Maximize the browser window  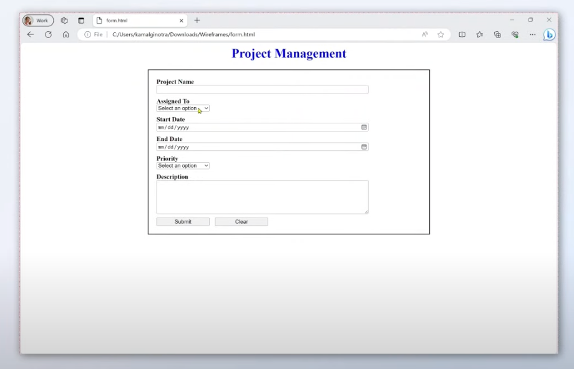[x=530, y=20]
